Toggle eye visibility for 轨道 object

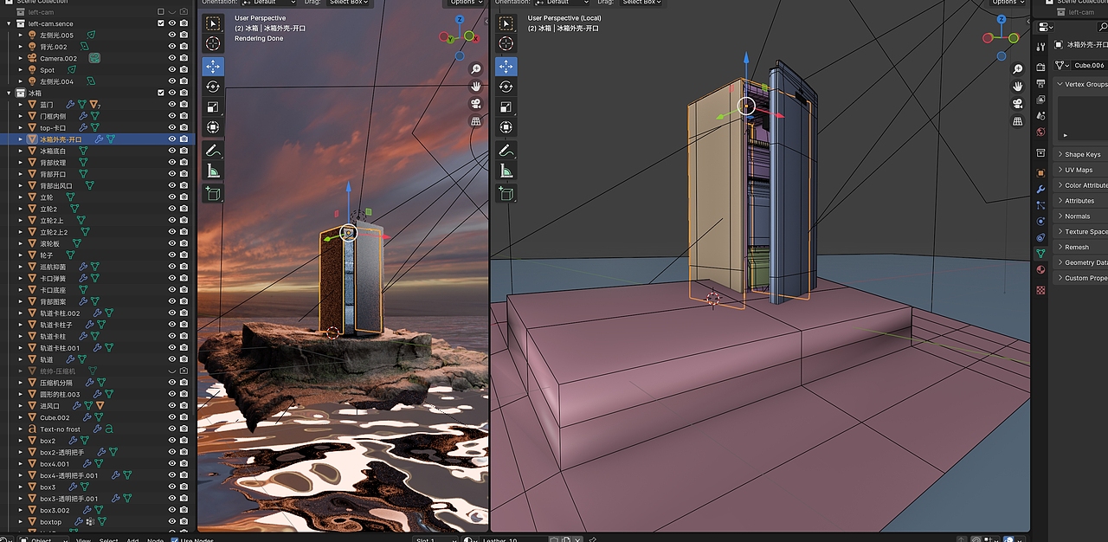(172, 359)
